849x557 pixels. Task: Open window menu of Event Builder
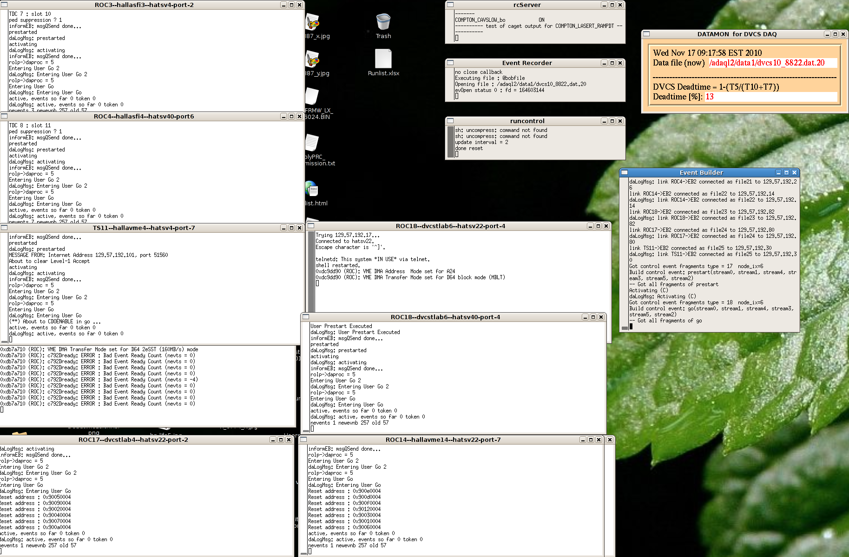coord(625,172)
